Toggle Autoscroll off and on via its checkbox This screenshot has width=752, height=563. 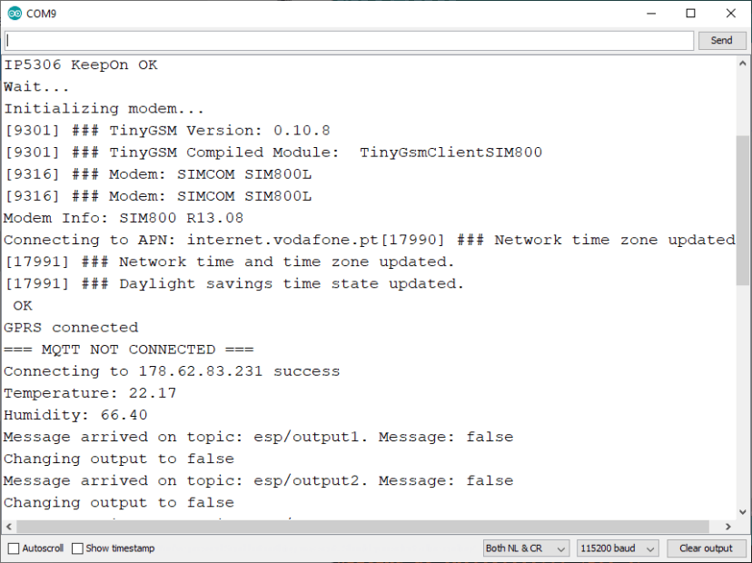[12, 548]
